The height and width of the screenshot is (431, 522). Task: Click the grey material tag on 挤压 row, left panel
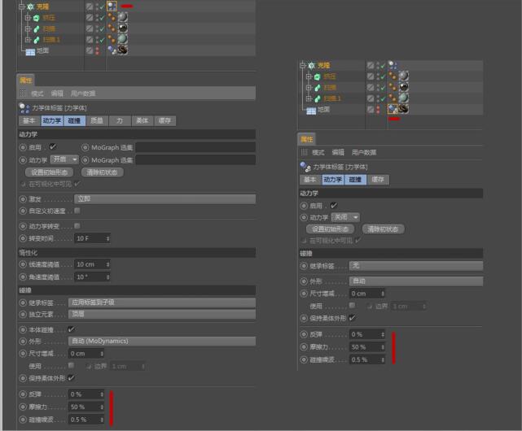pos(122,16)
